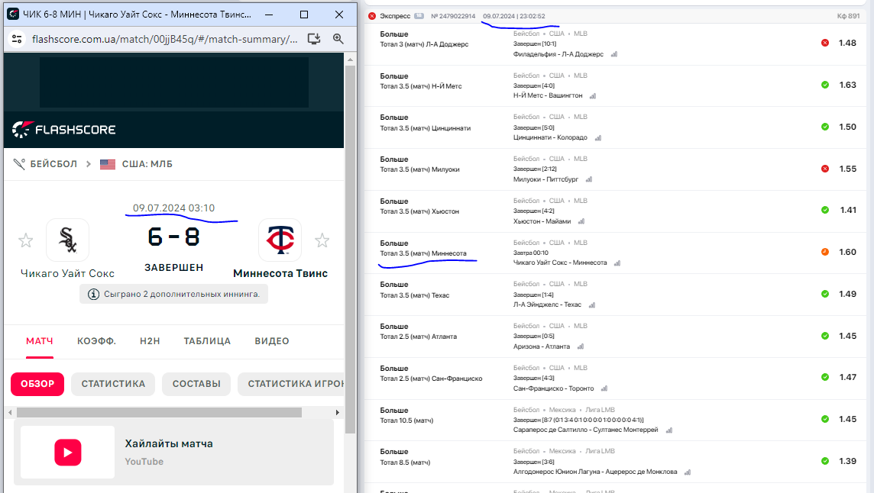Click the 6 - 8 final score
The image size is (874, 493).
[174, 238]
